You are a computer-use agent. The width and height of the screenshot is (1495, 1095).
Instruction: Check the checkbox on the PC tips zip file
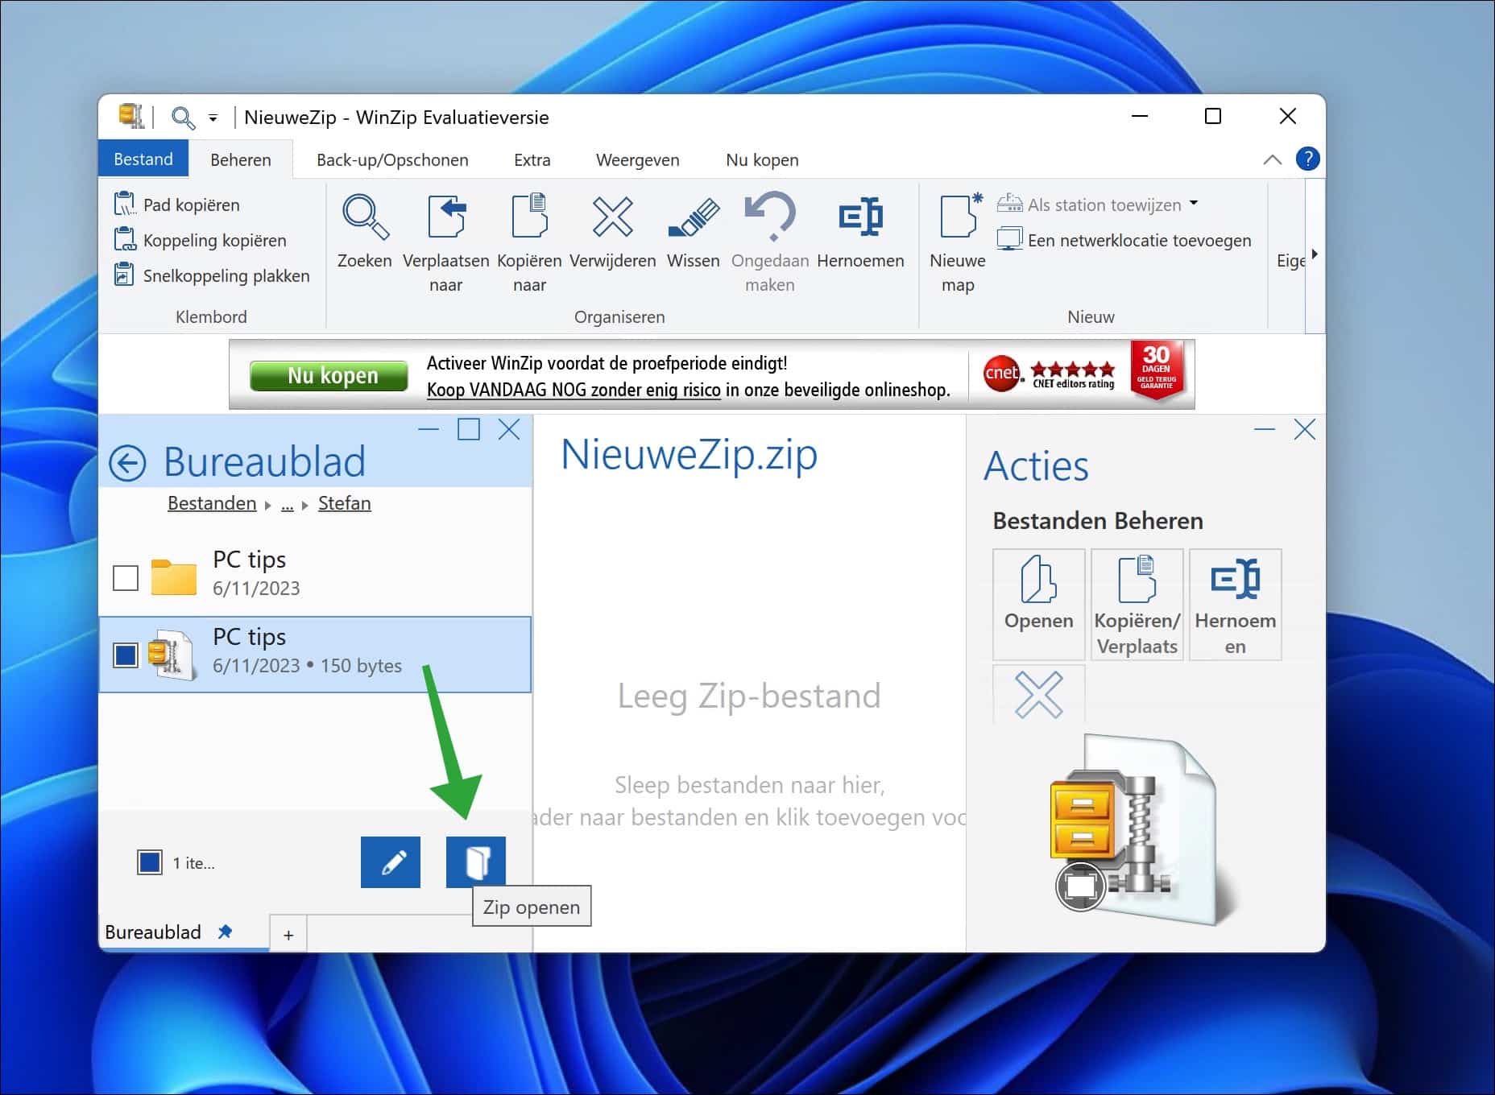[125, 654]
